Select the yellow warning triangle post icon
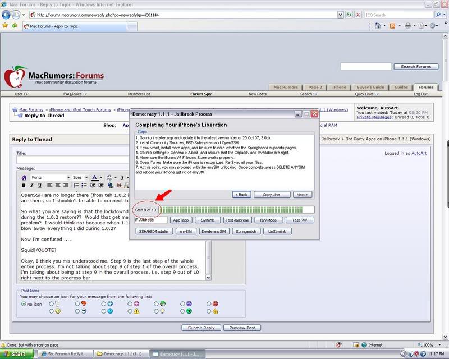 130,311
